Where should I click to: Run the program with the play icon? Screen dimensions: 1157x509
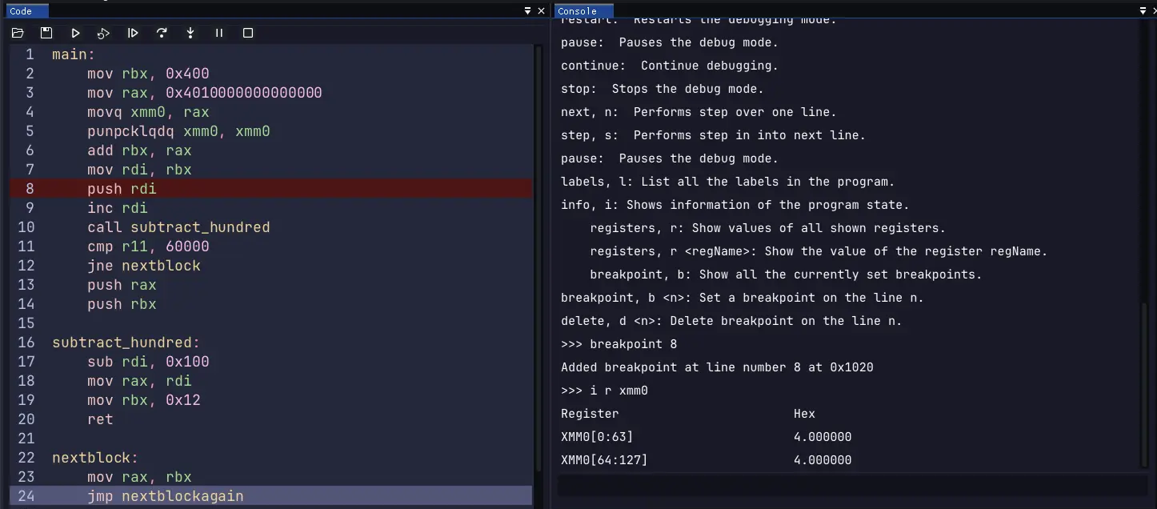click(75, 33)
